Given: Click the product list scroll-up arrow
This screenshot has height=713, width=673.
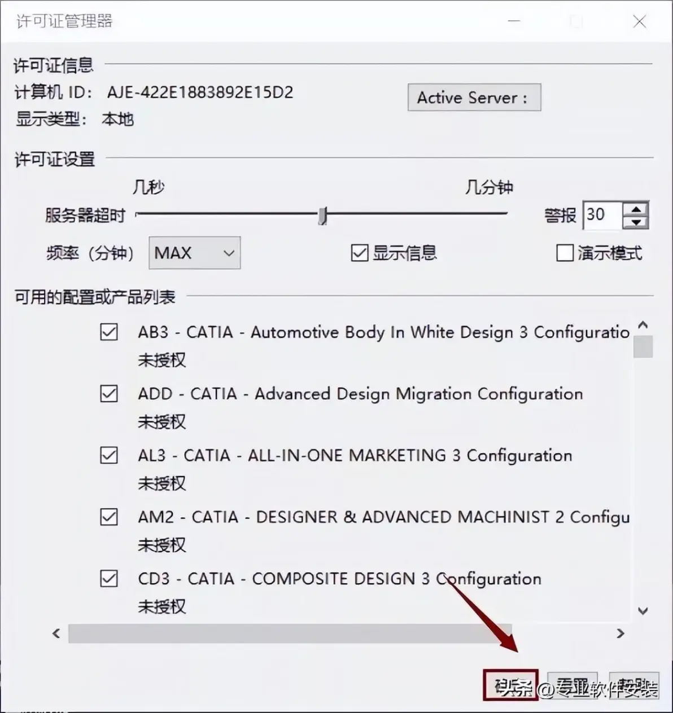Looking at the screenshot, I should 643,325.
